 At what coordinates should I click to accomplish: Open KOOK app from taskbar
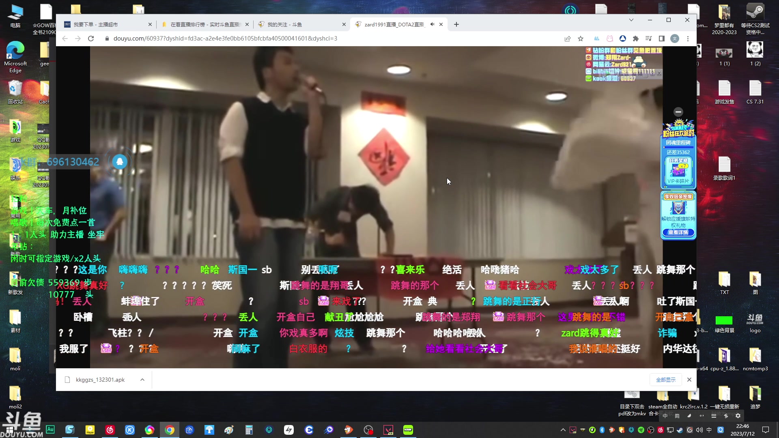(x=408, y=430)
